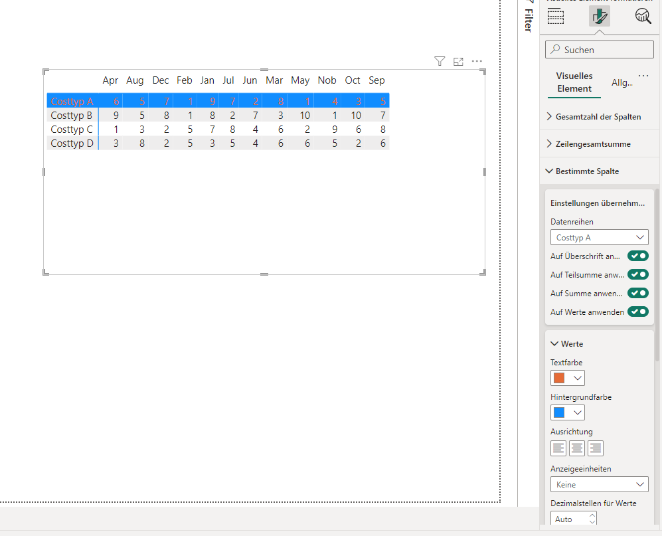Click the Suchen search field
Viewport: 662px width, 536px height.
tap(600, 50)
